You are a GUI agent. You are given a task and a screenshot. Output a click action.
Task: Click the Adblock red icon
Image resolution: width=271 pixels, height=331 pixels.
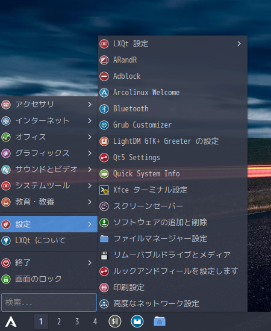coord(104,76)
